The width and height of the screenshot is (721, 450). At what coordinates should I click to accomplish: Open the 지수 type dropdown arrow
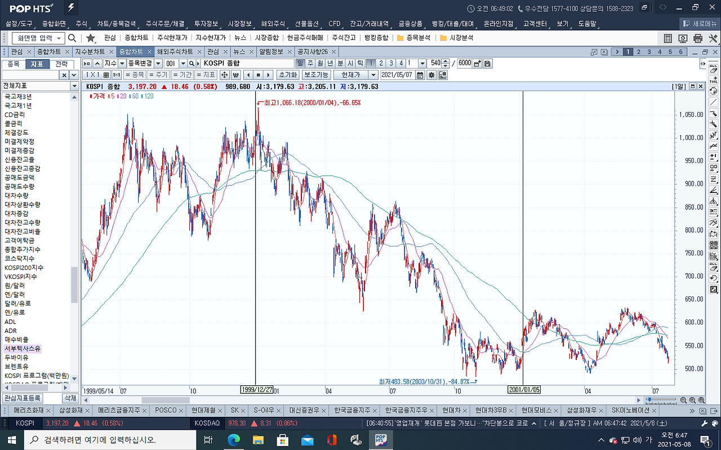point(121,64)
